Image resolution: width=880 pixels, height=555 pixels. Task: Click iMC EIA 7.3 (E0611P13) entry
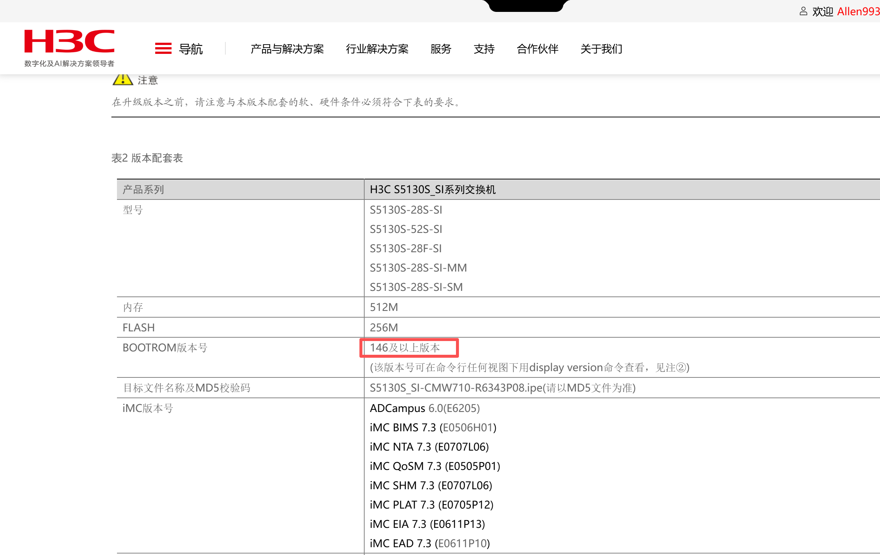[x=427, y=524]
